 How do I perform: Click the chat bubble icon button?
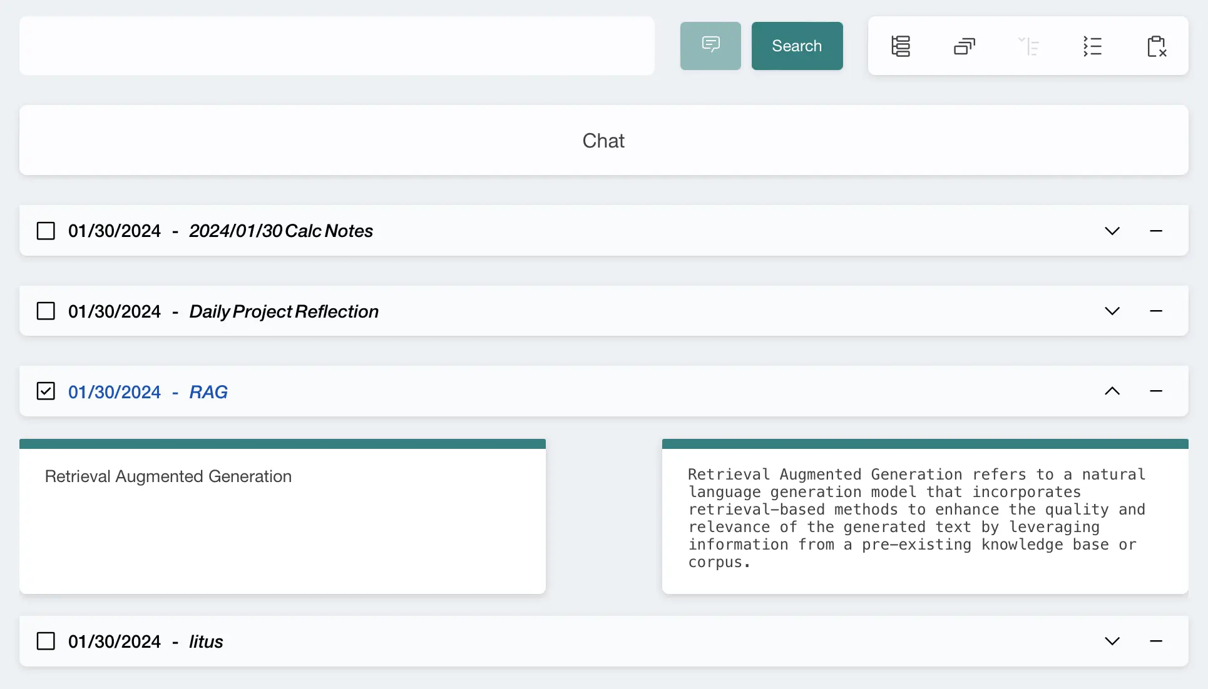pyautogui.click(x=710, y=46)
